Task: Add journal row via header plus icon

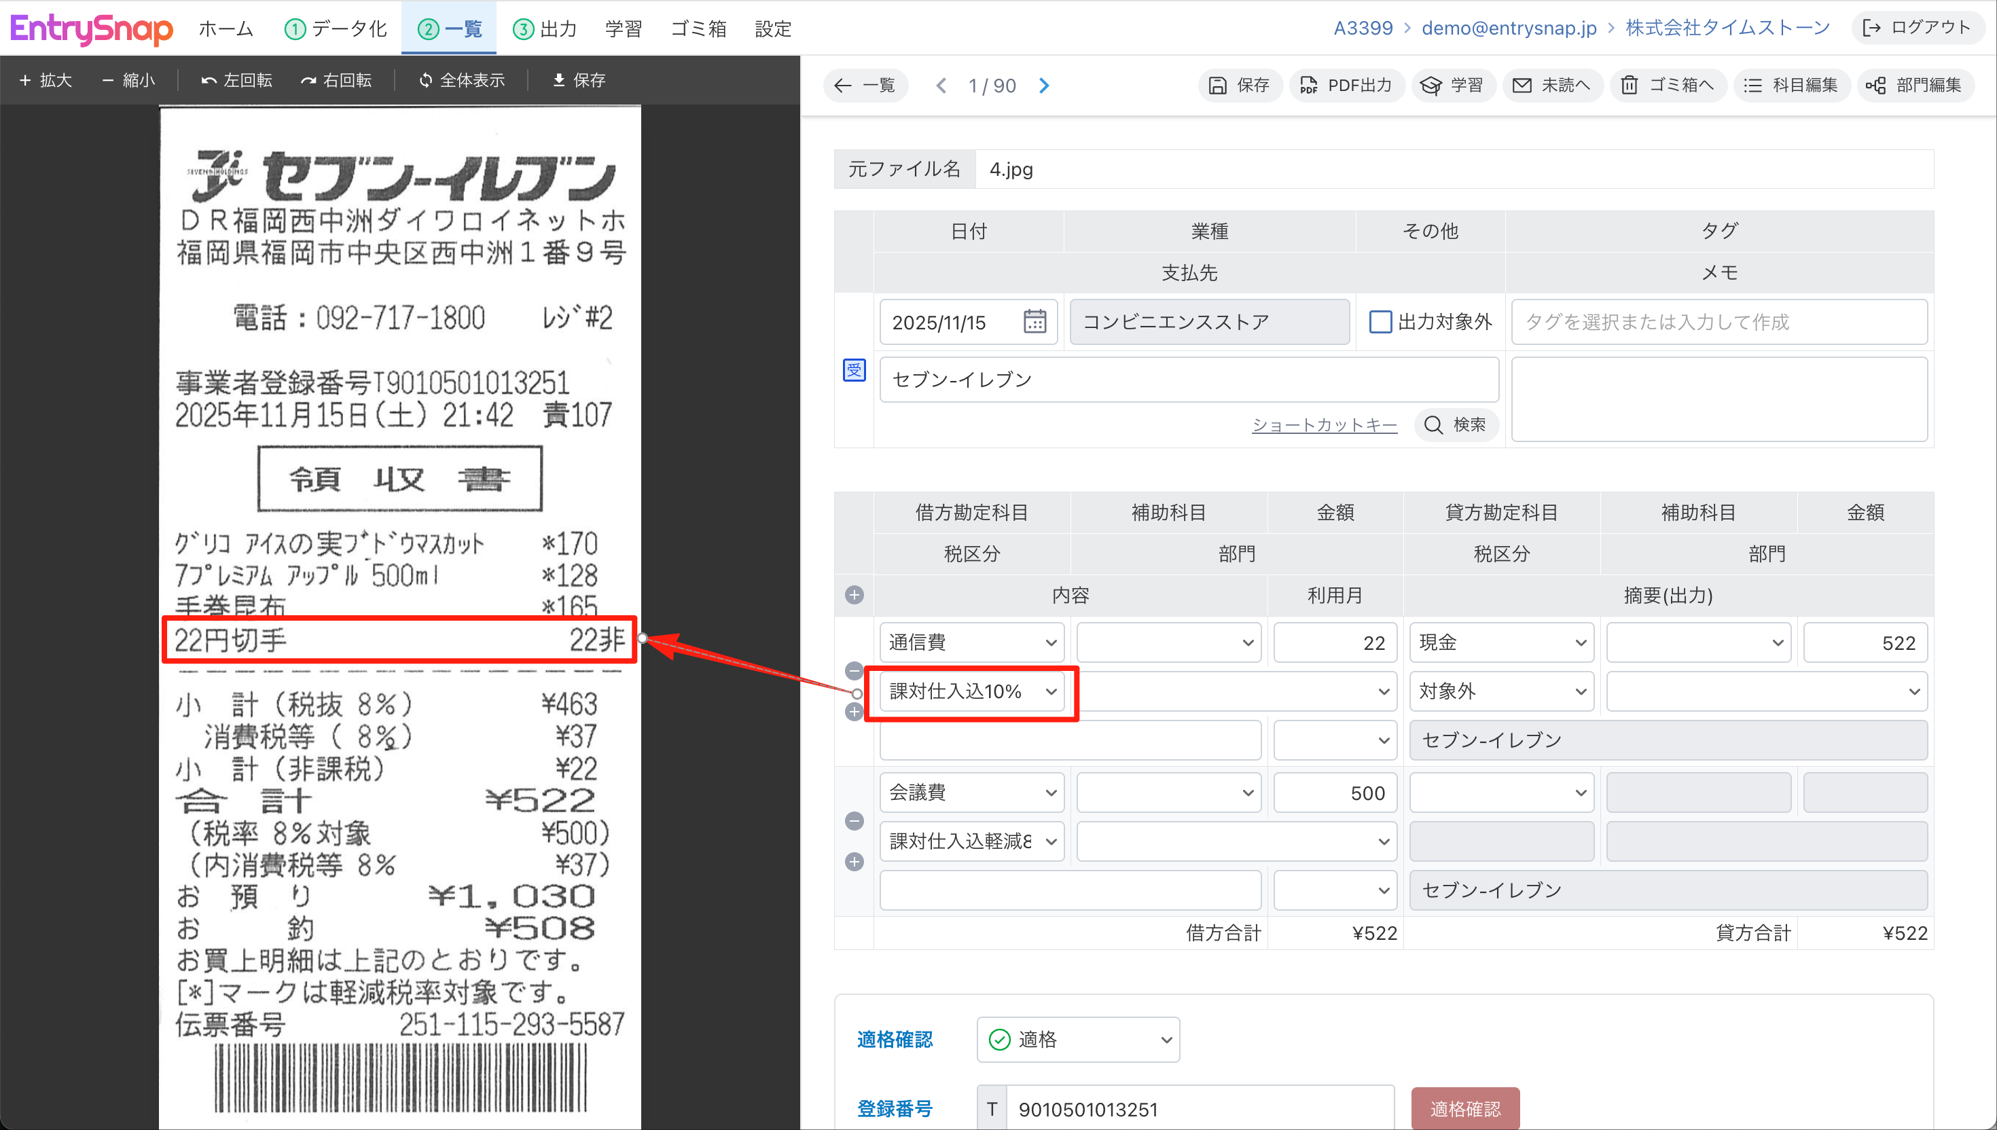Action: click(854, 596)
